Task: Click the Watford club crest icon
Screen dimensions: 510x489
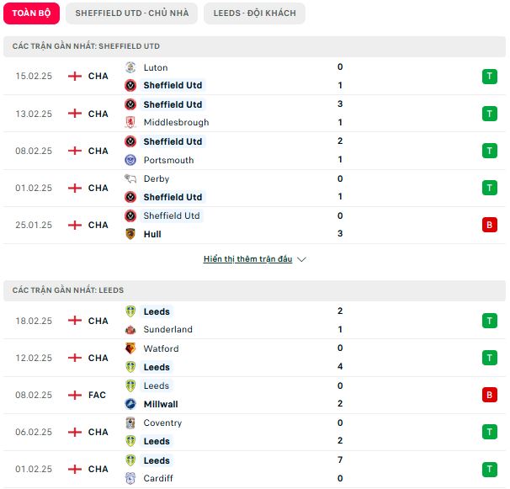Action: tap(130, 348)
